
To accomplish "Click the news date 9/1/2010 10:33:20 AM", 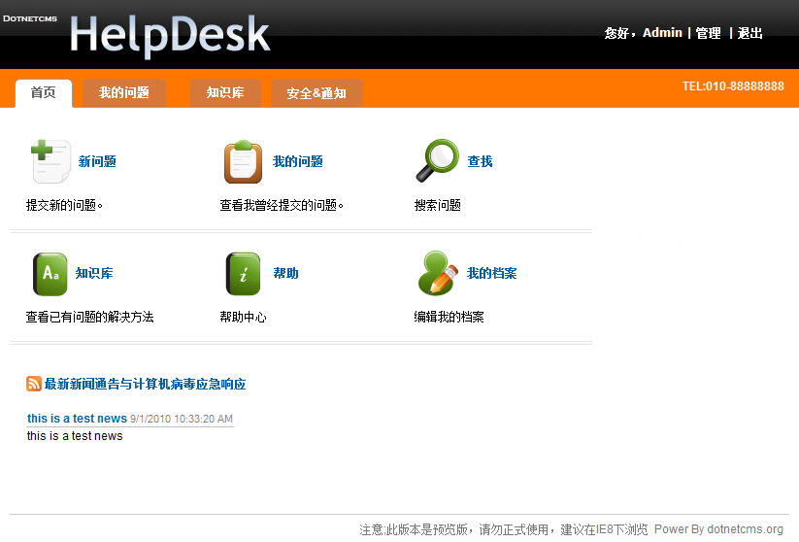I will [x=182, y=419].
